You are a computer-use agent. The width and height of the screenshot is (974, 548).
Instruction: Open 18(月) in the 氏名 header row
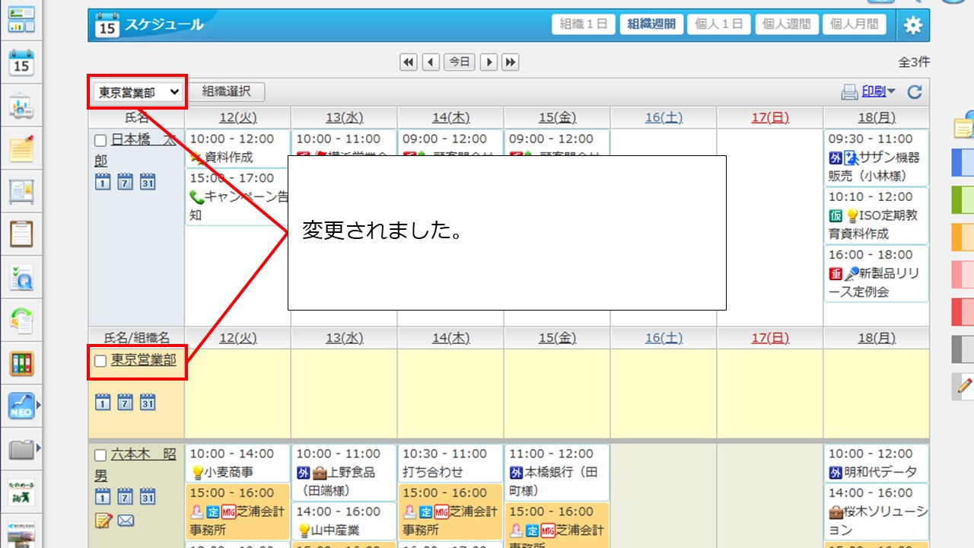click(877, 117)
